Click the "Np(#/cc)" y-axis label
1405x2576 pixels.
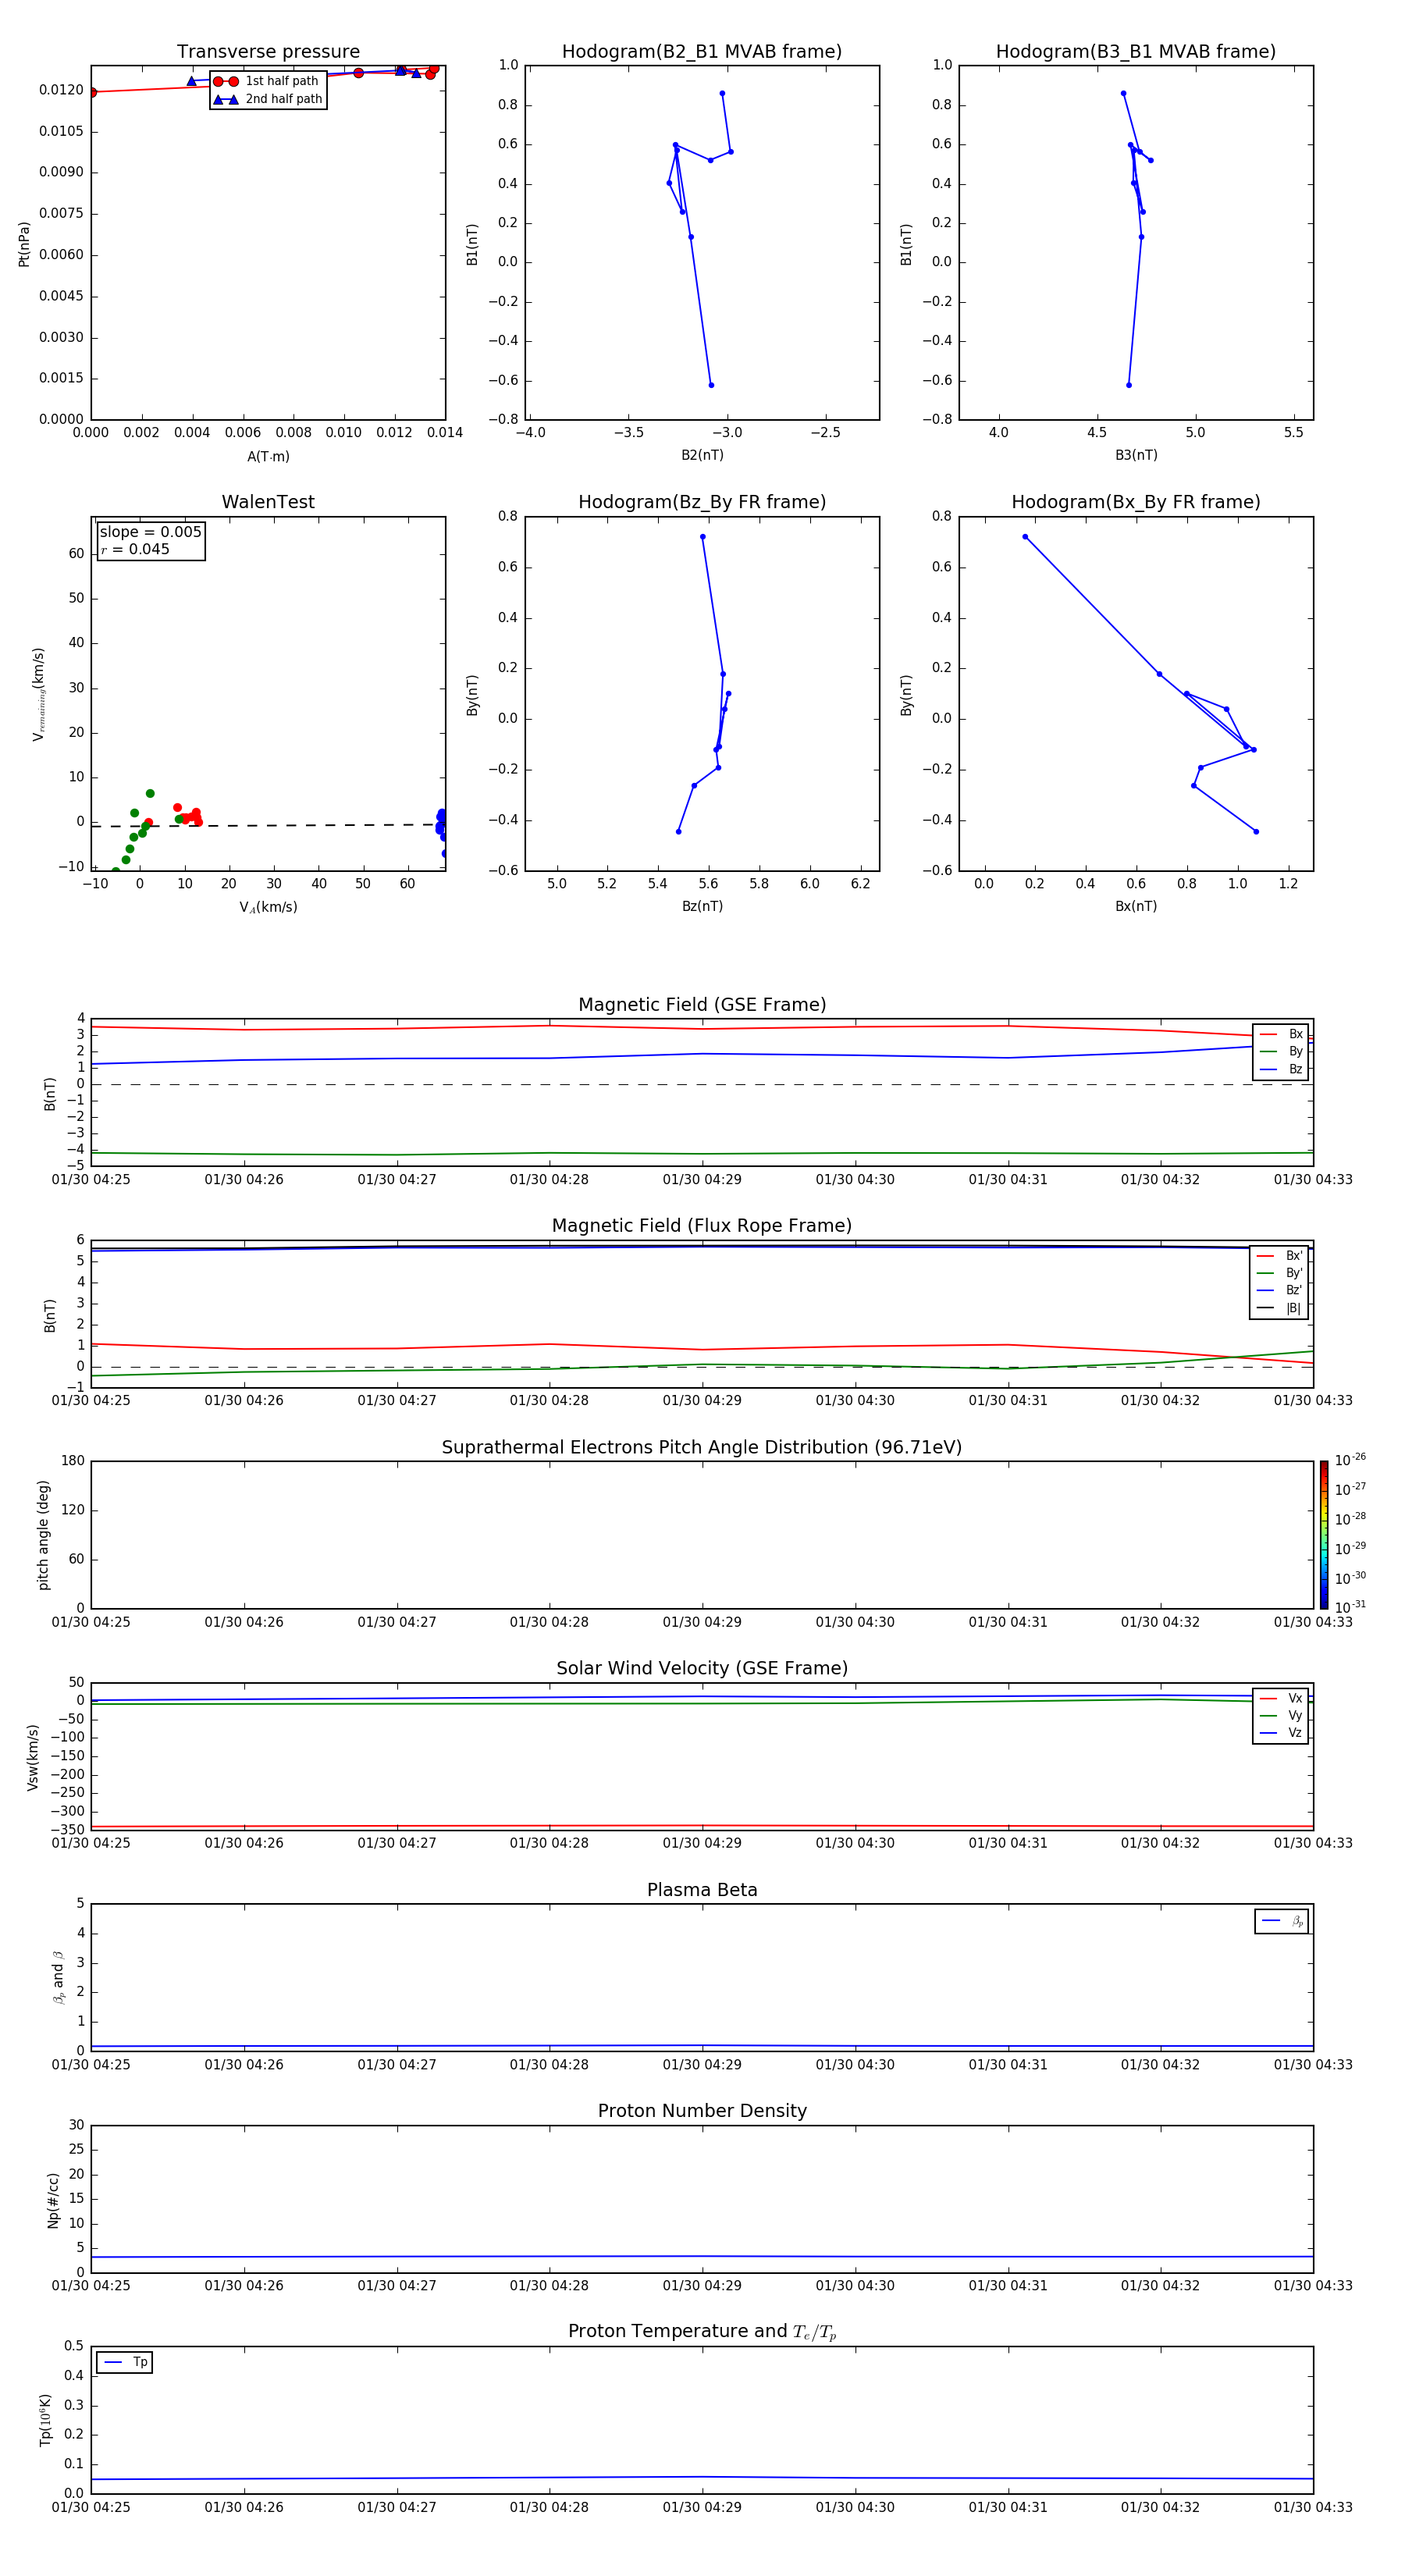pyautogui.click(x=53, y=2200)
